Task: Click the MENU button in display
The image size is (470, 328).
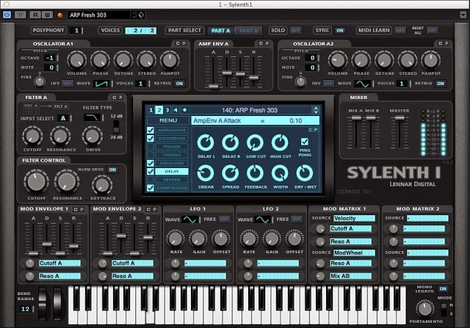Action: point(168,120)
